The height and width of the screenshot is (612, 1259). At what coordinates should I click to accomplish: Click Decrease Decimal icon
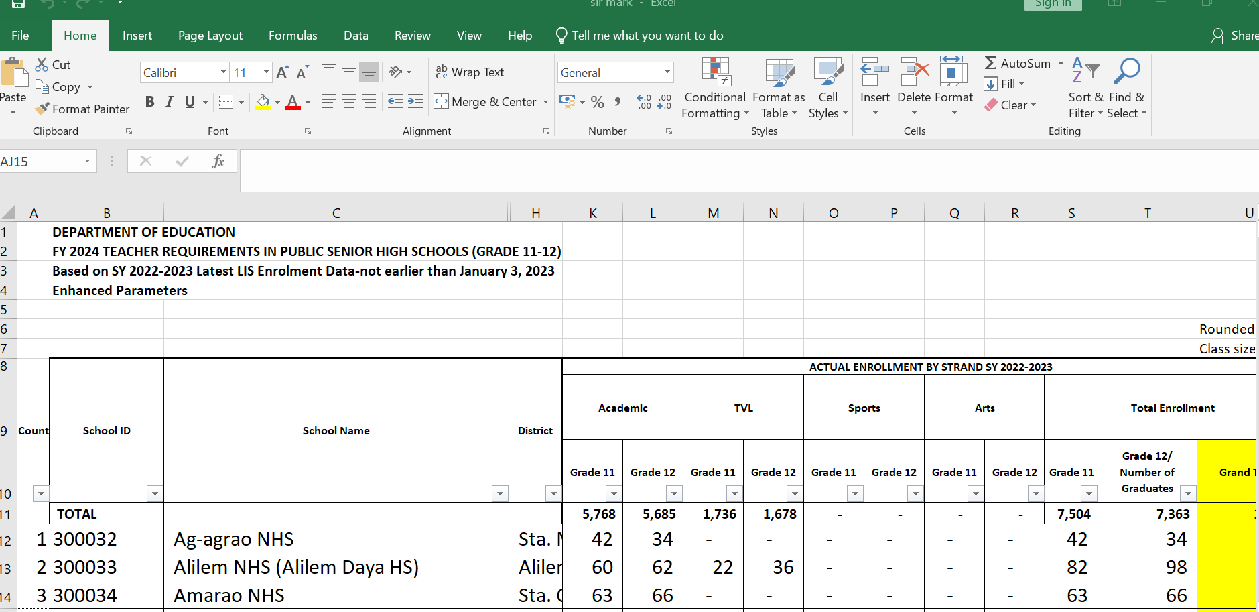pyautogui.click(x=664, y=102)
